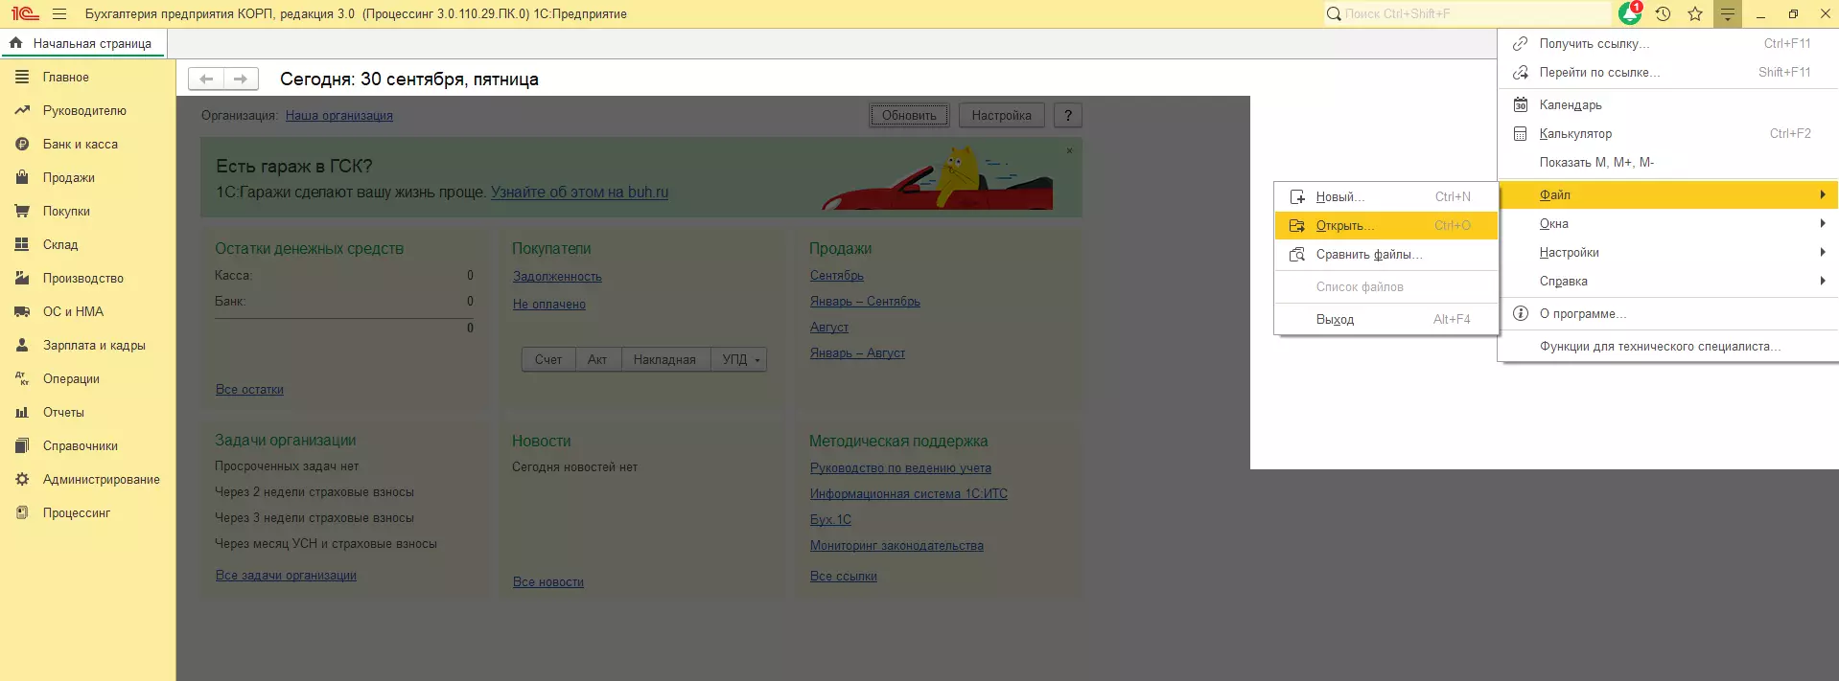Open Задолженность link
The height and width of the screenshot is (681, 1839).
point(557,277)
